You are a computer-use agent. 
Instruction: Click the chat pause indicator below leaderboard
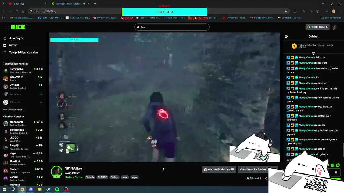click(313, 54)
